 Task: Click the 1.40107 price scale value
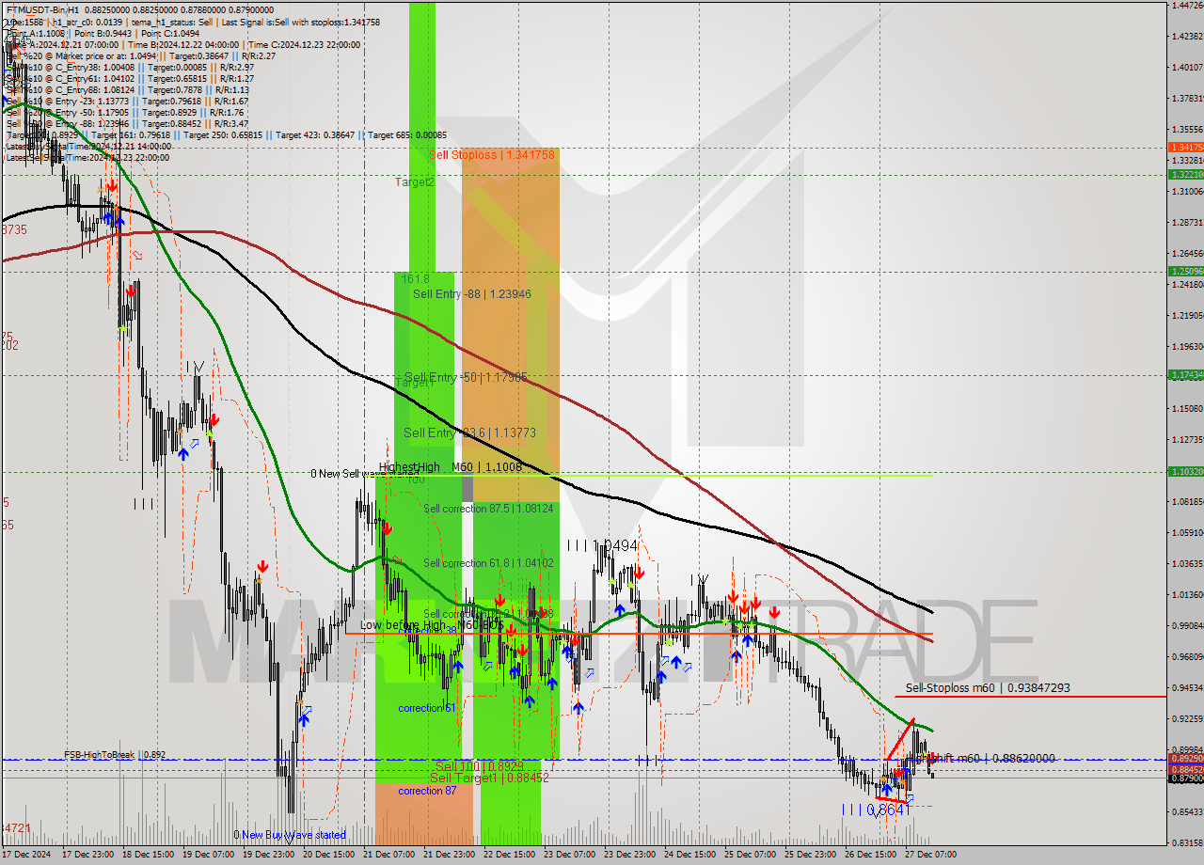point(1187,67)
